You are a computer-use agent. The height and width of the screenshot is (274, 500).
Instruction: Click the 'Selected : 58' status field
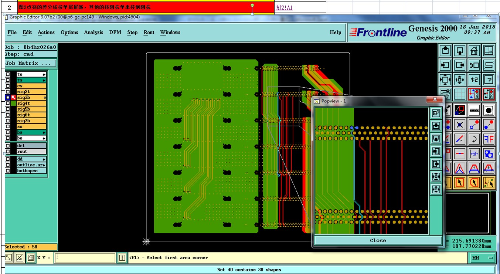pos(31,247)
